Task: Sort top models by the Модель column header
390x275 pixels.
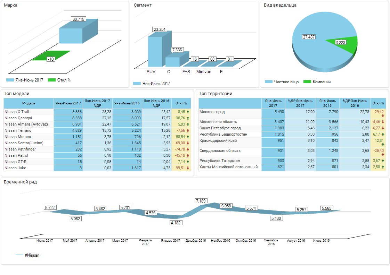Action: tap(29, 103)
